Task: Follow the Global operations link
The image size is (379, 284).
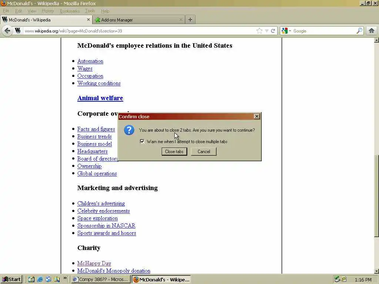Action: (97, 173)
